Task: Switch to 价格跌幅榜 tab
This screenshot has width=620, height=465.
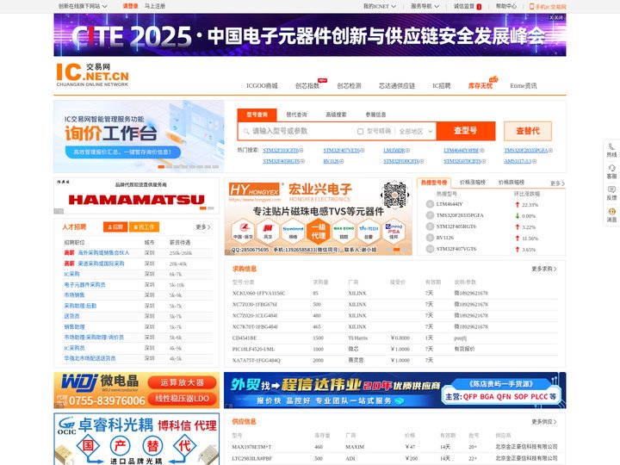Action: pyautogui.click(x=512, y=183)
